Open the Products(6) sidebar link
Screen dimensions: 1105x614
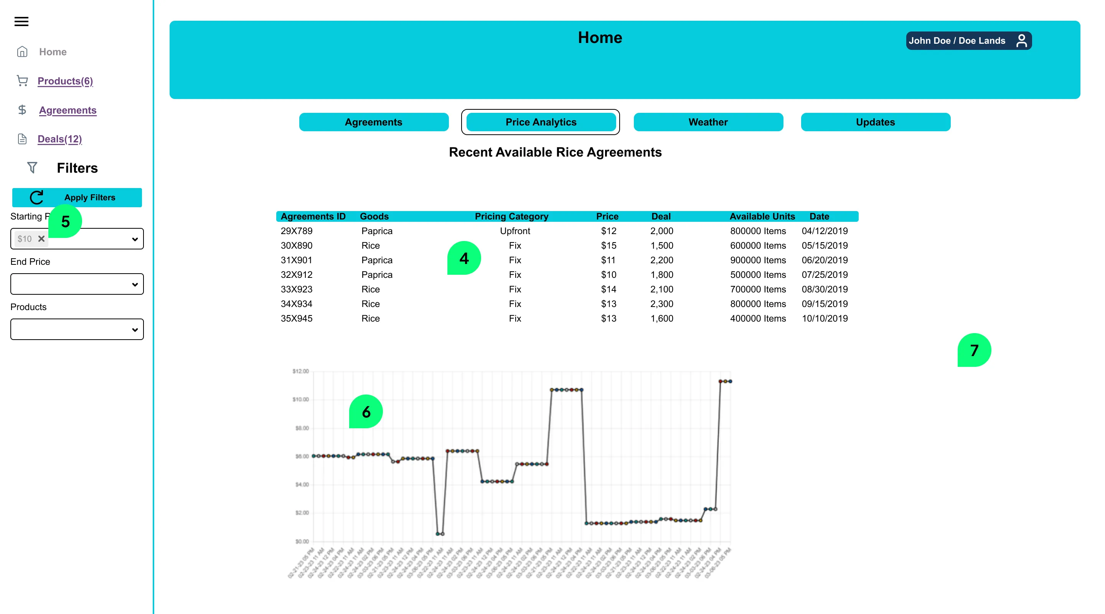[65, 81]
